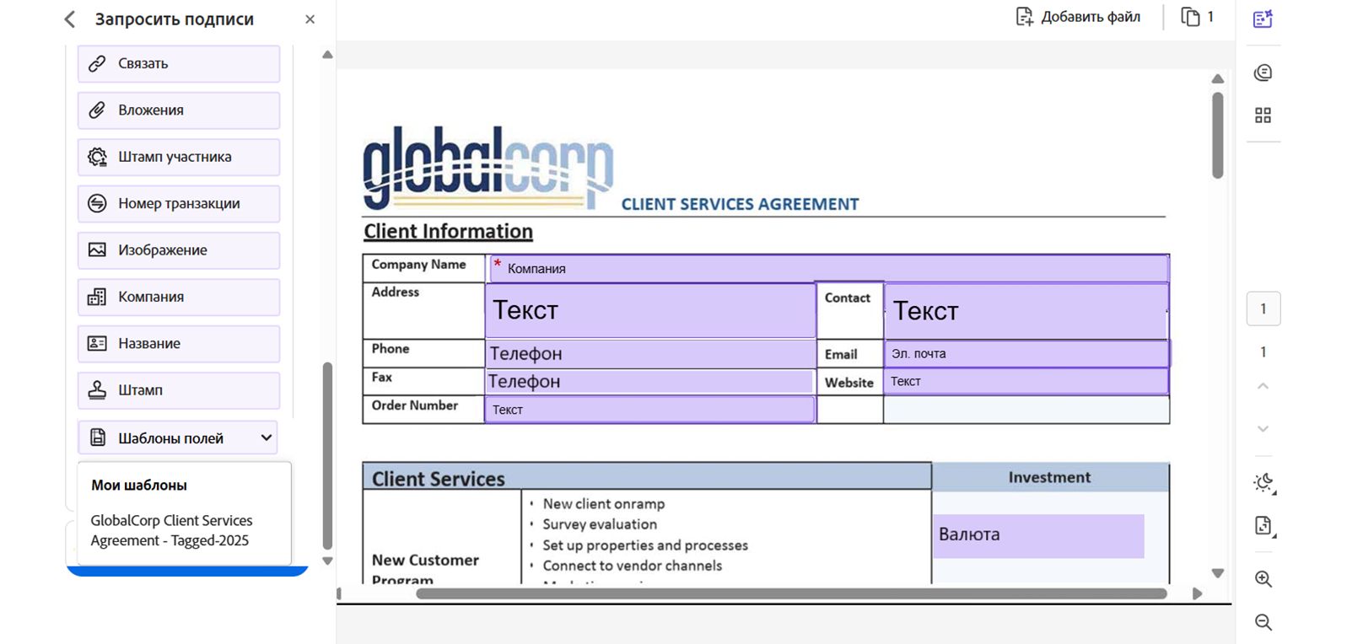Click the Order Number label cell
The image size is (1363, 644).
click(x=423, y=410)
